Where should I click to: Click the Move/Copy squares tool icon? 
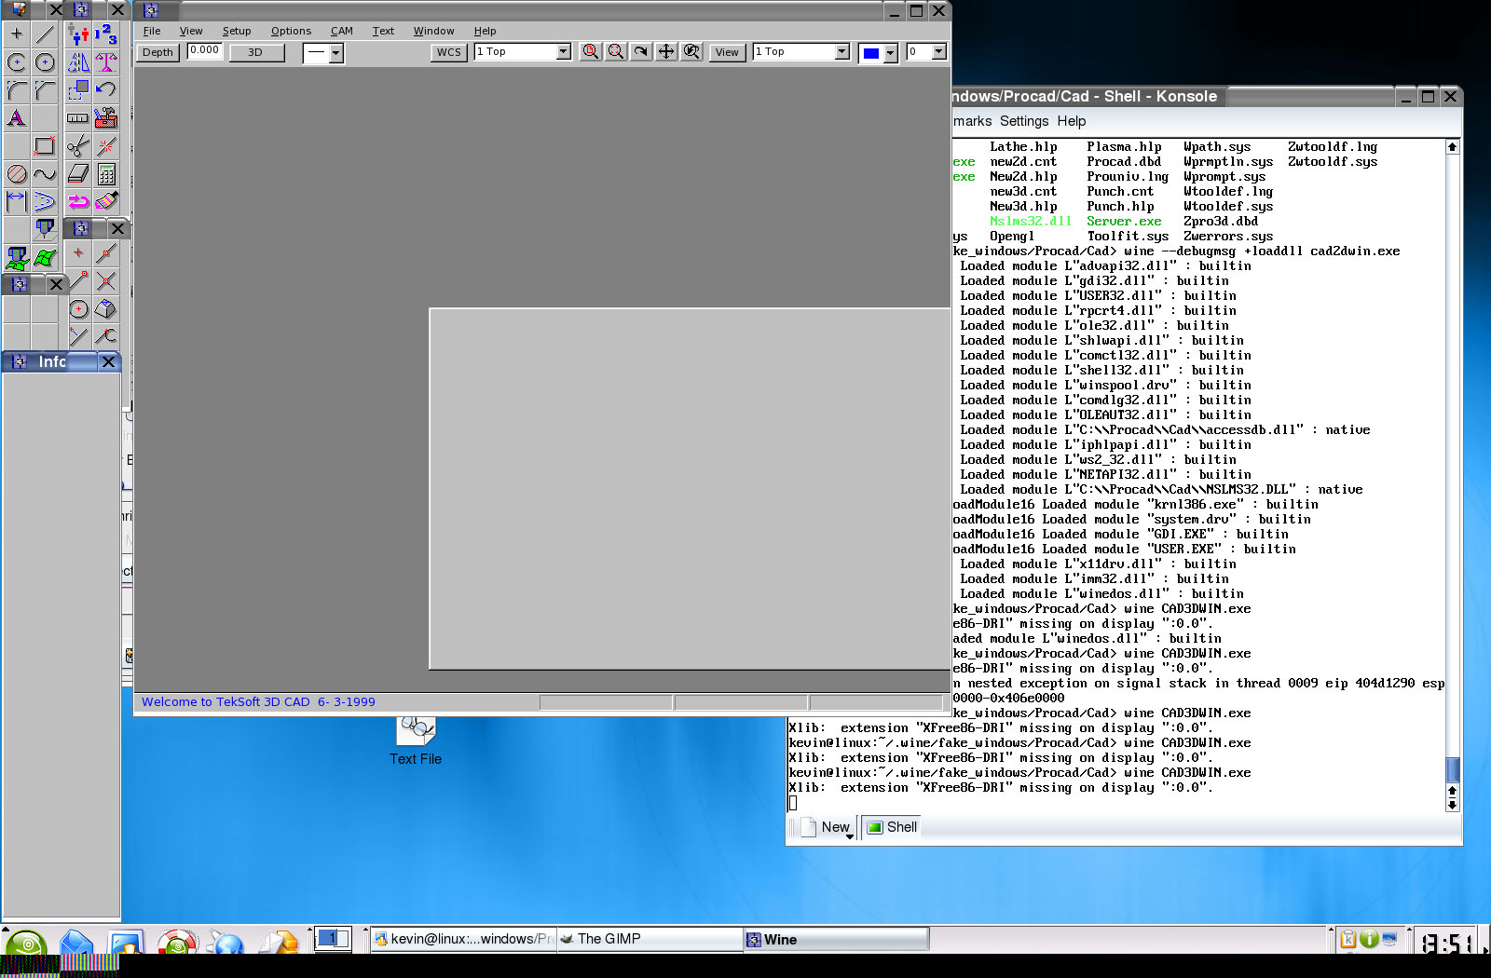click(x=78, y=90)
